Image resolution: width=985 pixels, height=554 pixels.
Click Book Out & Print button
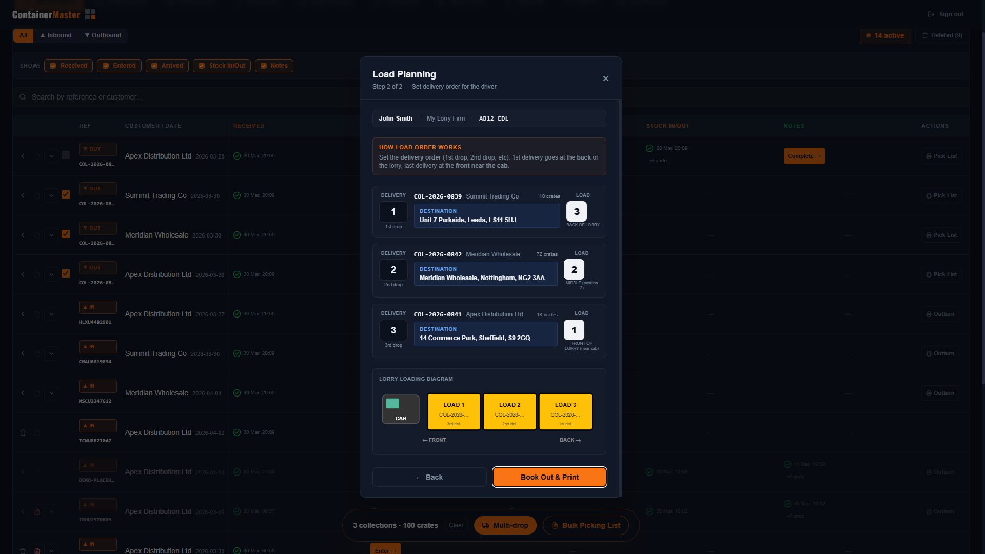click(x=549, y=477)
